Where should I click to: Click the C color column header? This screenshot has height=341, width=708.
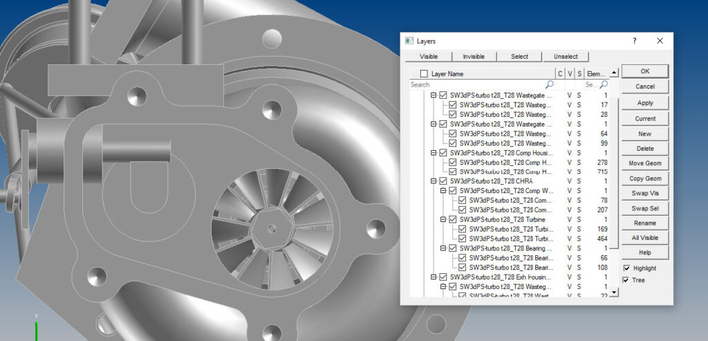point(560,74)
